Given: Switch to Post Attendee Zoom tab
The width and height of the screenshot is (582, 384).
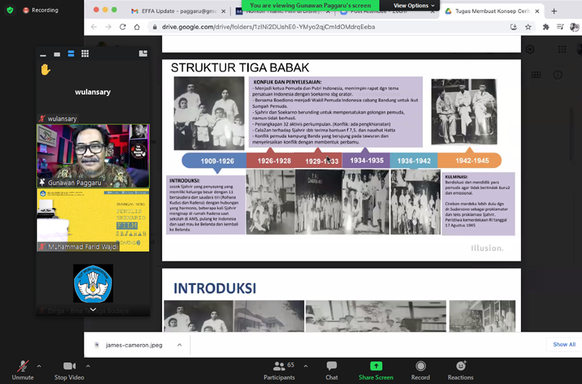Looking at the screenshot, I should pos(387,12).
